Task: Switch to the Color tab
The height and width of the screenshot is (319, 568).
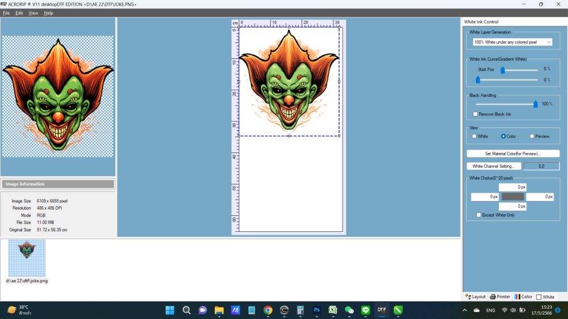Action: click(x=524, y=296)
